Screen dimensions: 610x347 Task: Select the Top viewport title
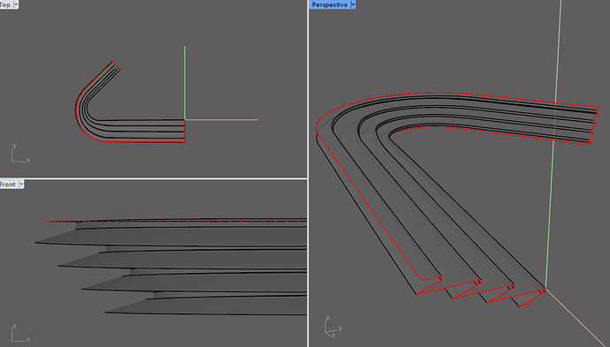click(5, 4)
